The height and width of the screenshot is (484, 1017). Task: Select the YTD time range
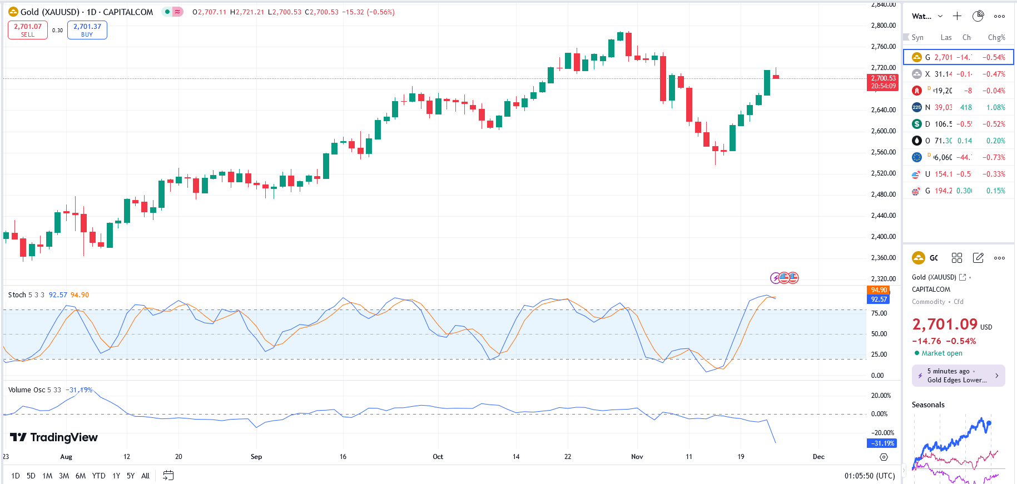point(98,476)
